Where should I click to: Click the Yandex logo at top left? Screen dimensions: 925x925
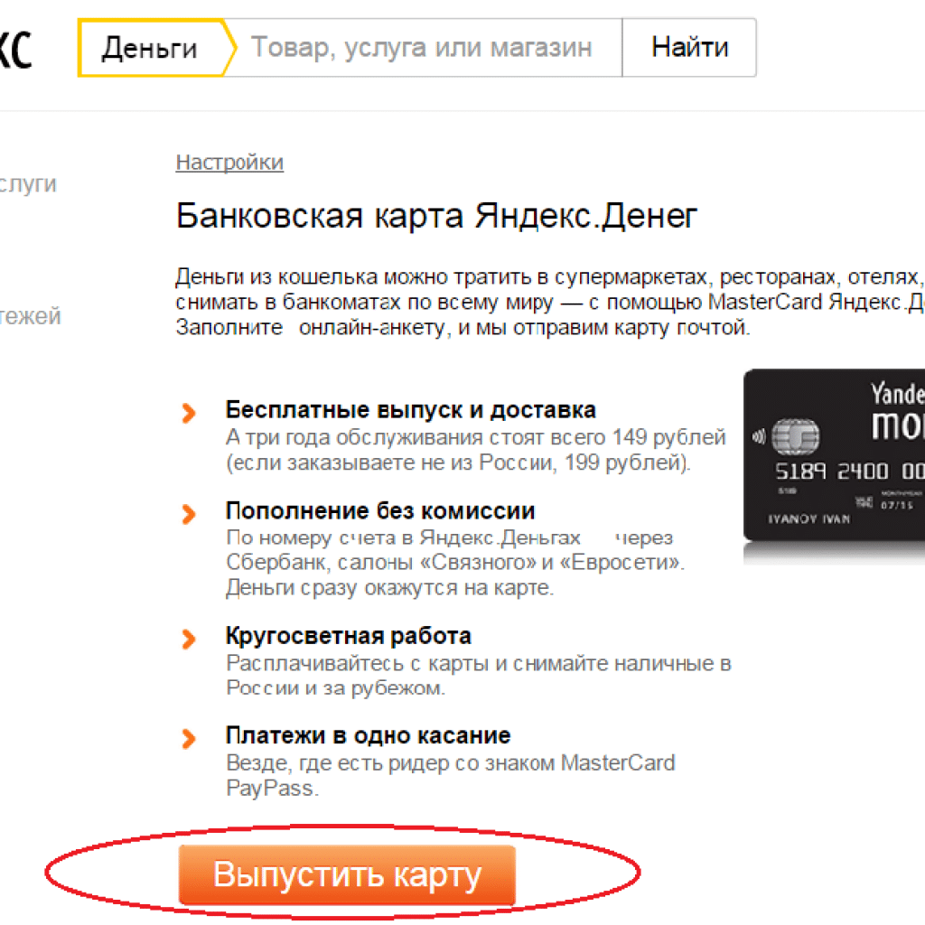coord(16,50)
